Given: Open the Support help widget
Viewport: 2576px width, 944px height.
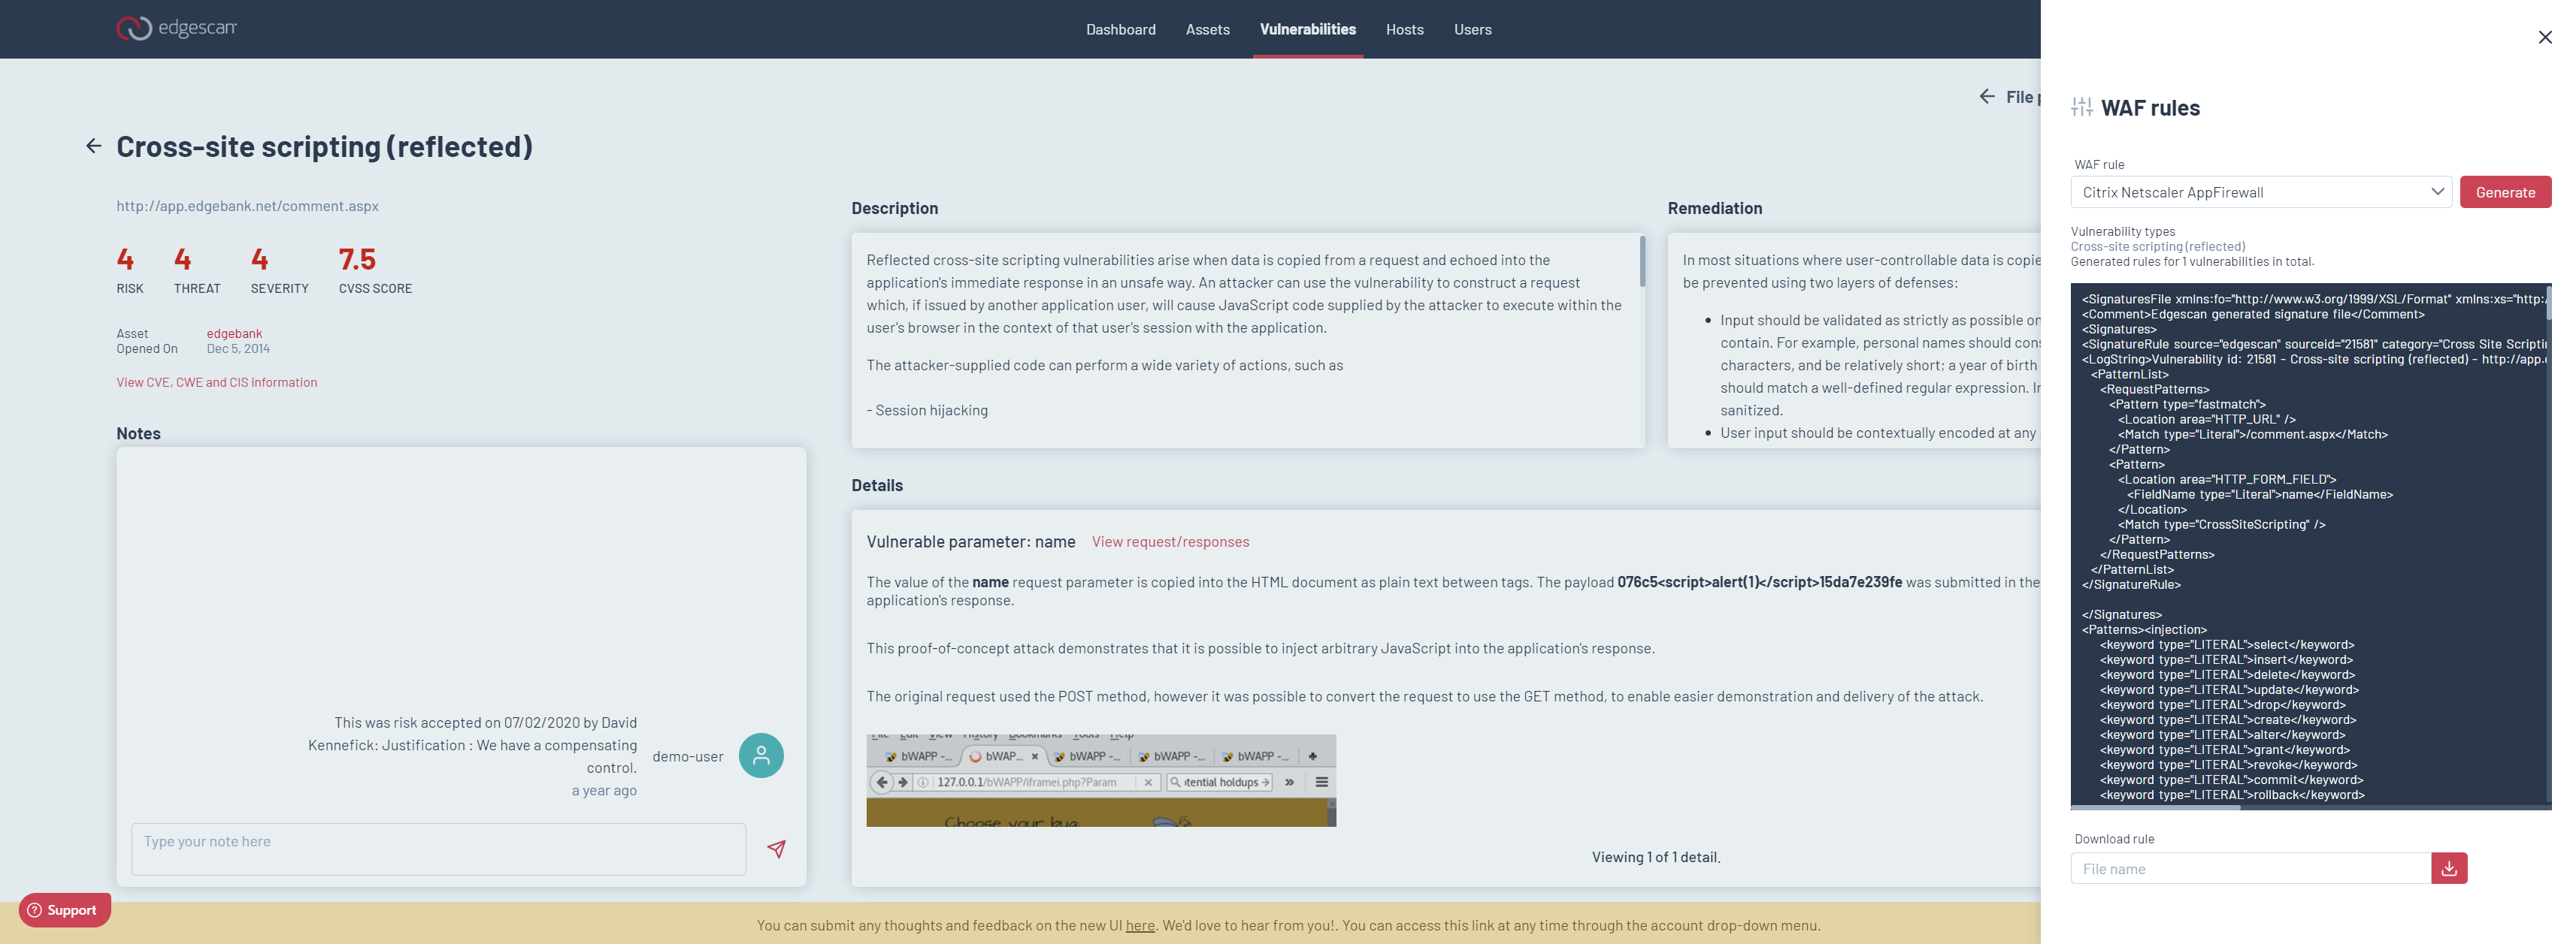Looking at the screenshot, I should (x=64, y=910).
